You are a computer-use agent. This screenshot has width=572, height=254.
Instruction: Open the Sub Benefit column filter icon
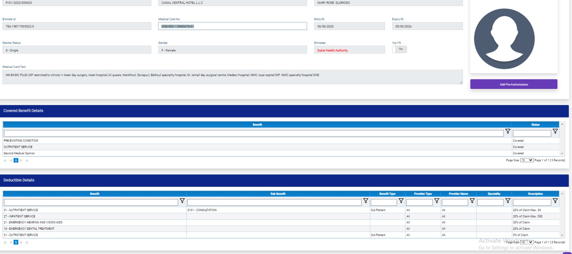(365, 201)
